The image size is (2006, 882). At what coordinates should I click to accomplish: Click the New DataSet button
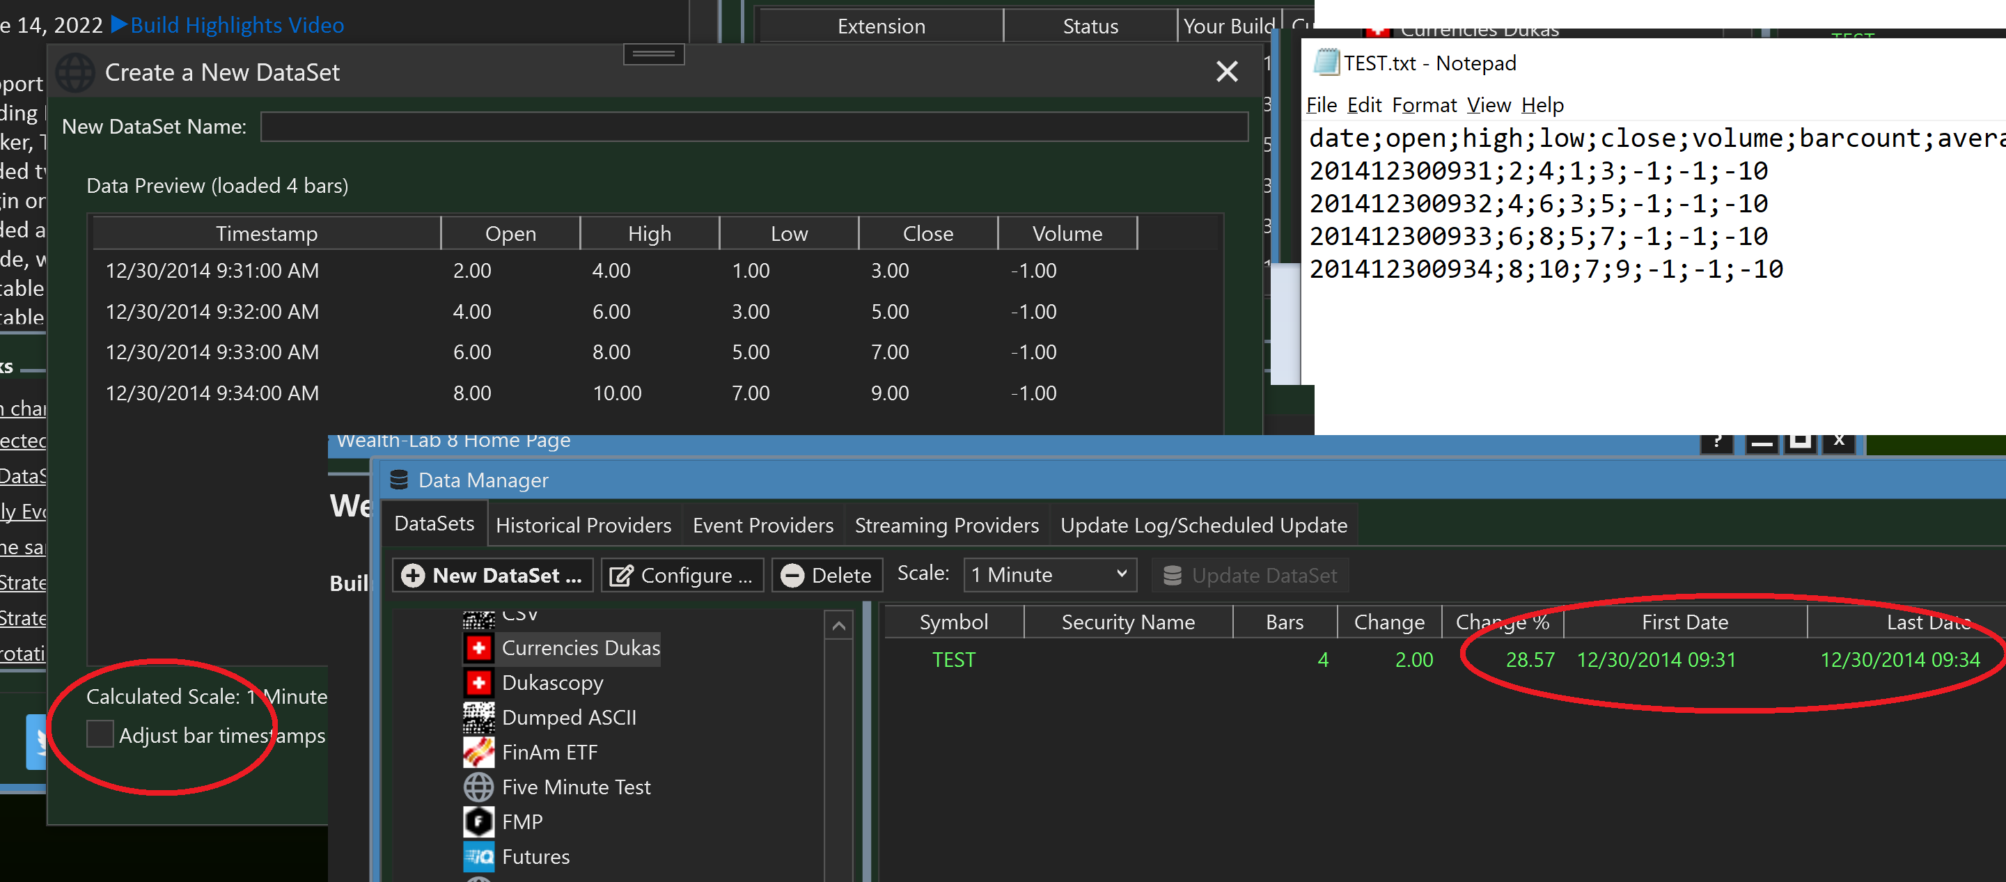pos(492,575)
